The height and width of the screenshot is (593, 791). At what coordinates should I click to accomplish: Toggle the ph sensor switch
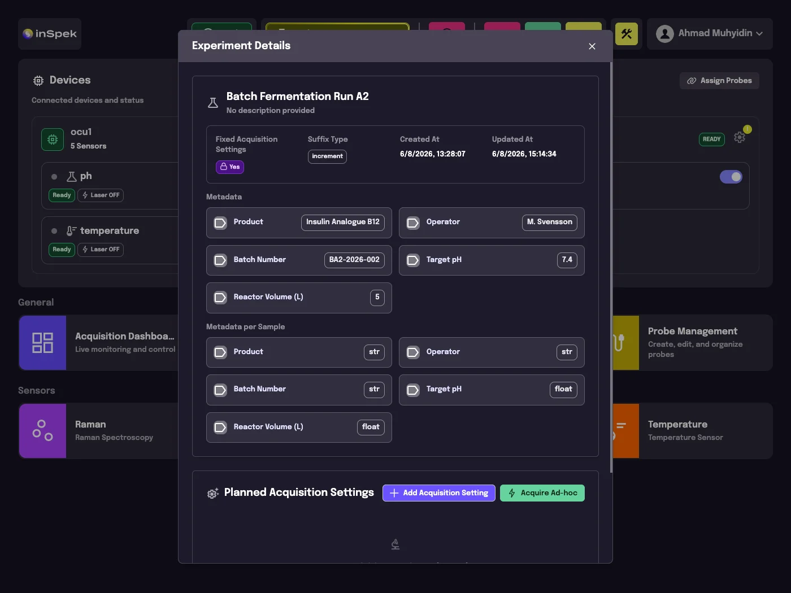coord(731,177)
